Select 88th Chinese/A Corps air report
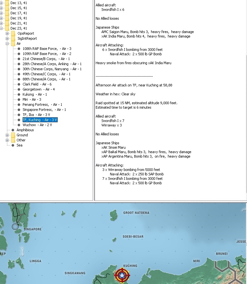Screen dimensions: 247x284 (46, 79)
